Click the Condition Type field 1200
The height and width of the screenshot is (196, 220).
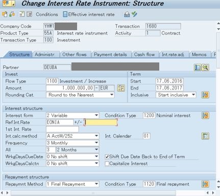pyautogui.click(x=149, y=116)
